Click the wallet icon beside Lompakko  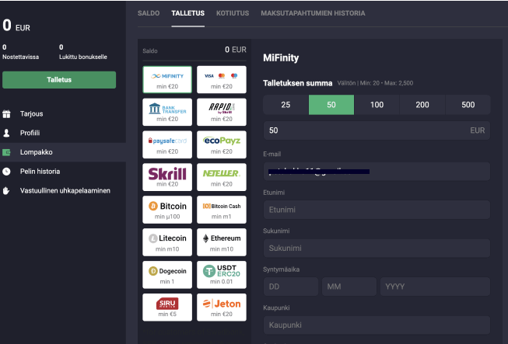point(6,152)
